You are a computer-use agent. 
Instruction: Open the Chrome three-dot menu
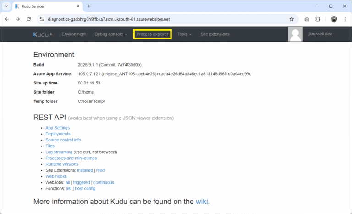pyautogui.click(x=345, y=19)
